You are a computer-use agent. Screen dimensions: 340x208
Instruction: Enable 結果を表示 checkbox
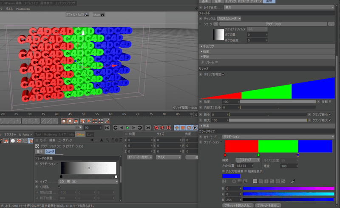pyautogui.click(x=246, y=171)
